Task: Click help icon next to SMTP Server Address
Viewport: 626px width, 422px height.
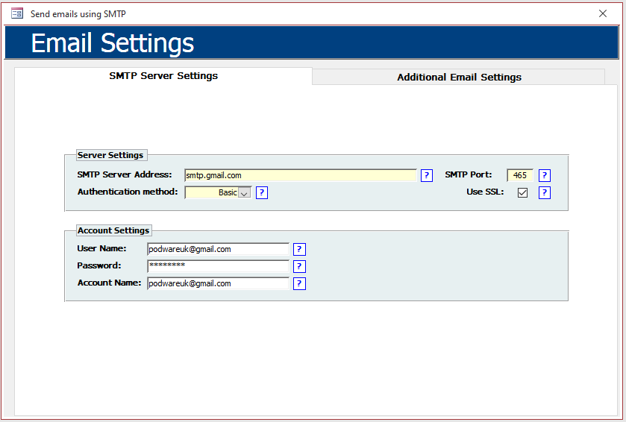Action: click(x=427, y=176)
